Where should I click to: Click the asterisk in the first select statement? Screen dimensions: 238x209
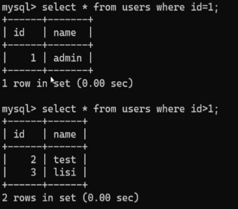click(85, 7)
